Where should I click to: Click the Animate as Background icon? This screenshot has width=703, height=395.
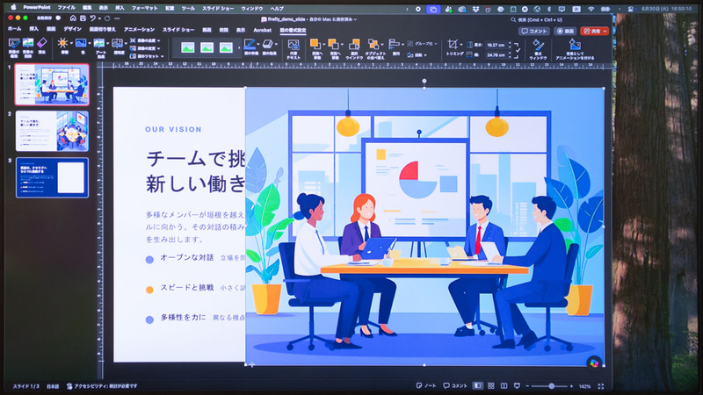pyautogui.click(x=575, y=45)
